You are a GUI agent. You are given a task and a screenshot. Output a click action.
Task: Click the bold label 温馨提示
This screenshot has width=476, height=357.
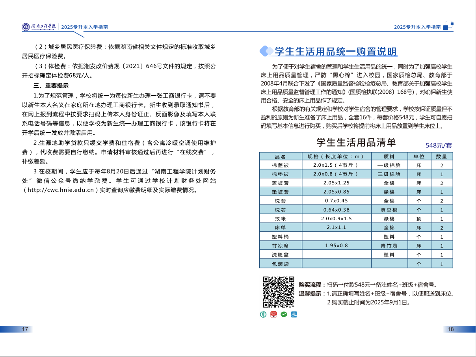point(312,294)
